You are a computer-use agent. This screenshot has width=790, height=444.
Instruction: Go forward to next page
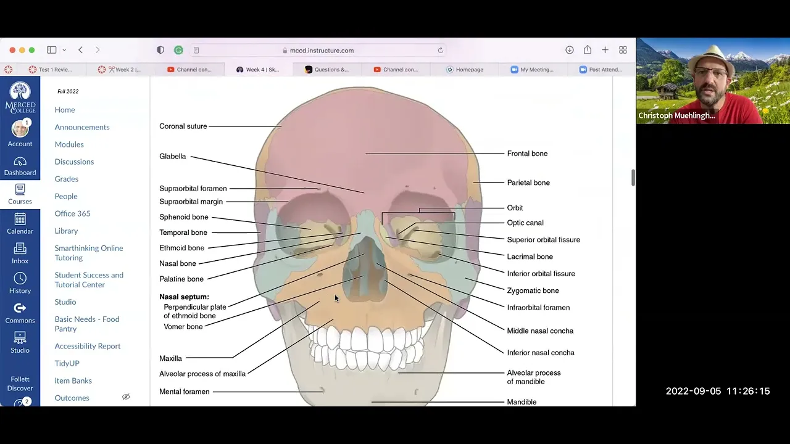tap(98, 50)
